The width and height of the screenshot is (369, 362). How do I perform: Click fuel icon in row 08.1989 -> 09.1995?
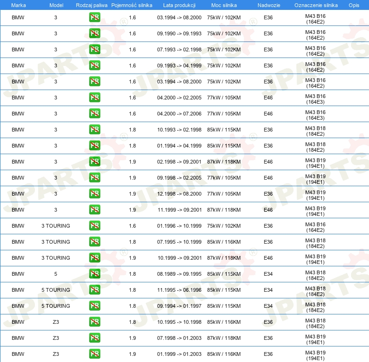click(x=94, y=273)
